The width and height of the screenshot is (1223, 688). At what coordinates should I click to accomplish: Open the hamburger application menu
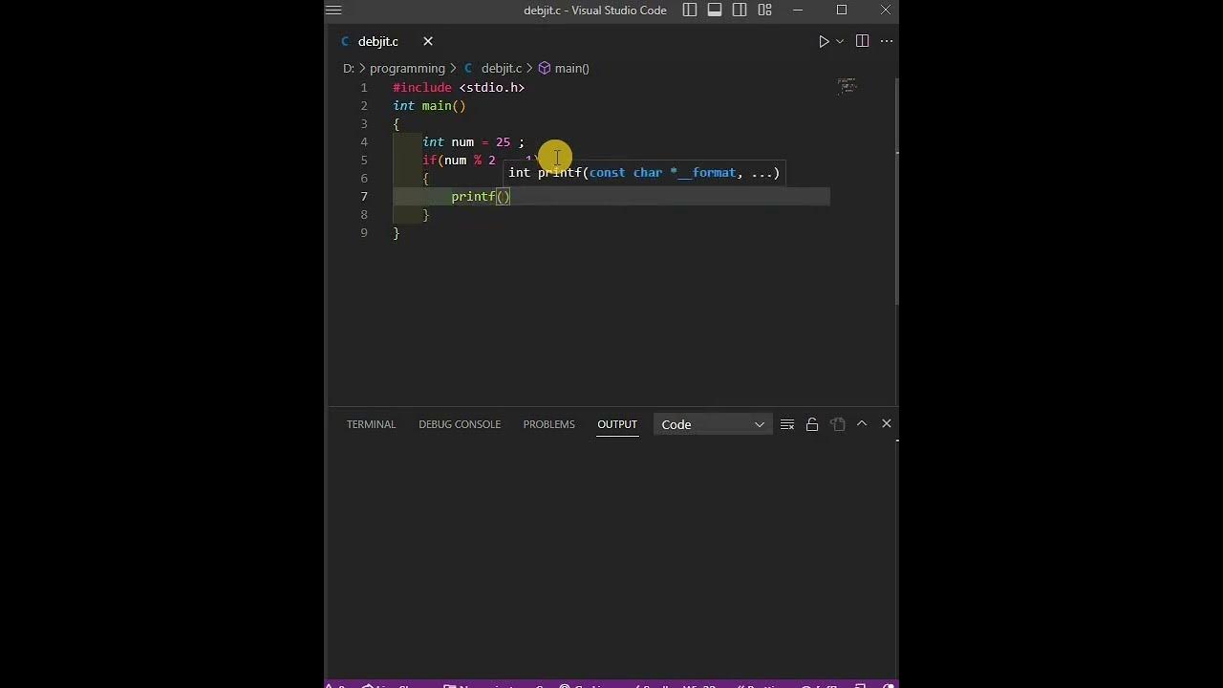(333, 11)
